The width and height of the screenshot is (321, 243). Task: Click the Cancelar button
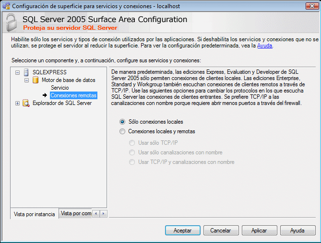(221, 231)
